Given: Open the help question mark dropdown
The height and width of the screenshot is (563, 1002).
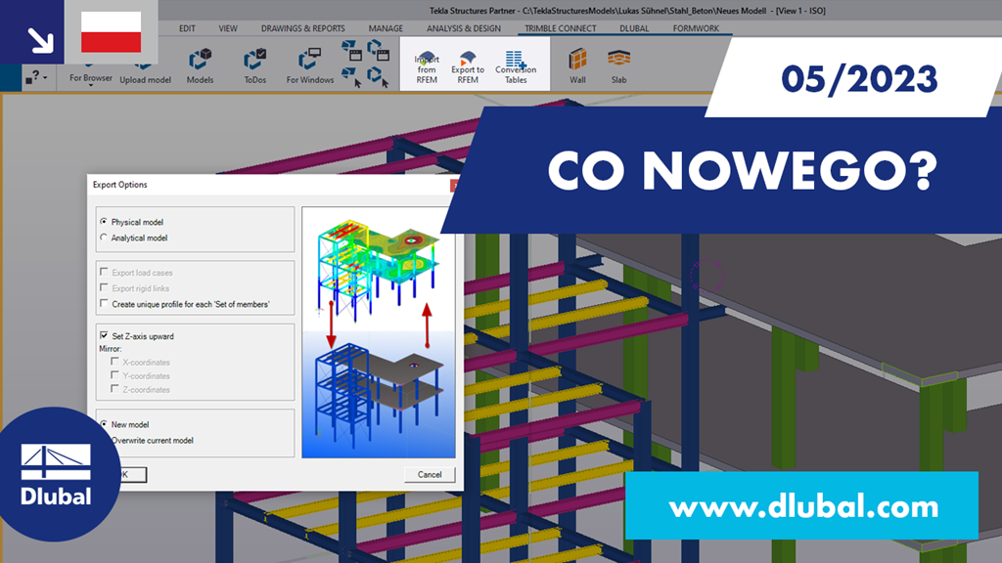Looking at the screenshot, I should (36, 78).
